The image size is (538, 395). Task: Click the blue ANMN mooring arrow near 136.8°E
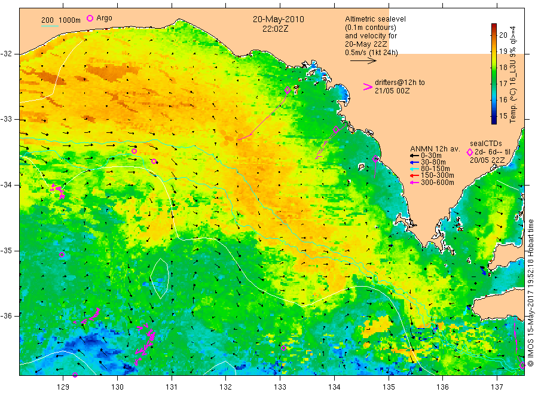[483, 271]
